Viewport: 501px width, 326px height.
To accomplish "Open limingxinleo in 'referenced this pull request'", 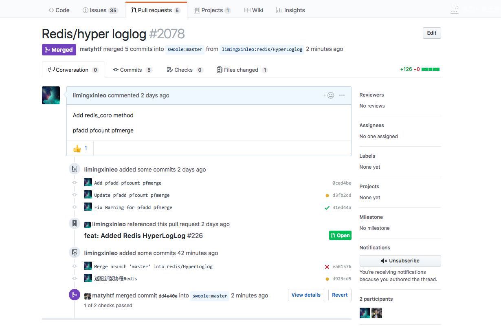I will click(109, 224).
